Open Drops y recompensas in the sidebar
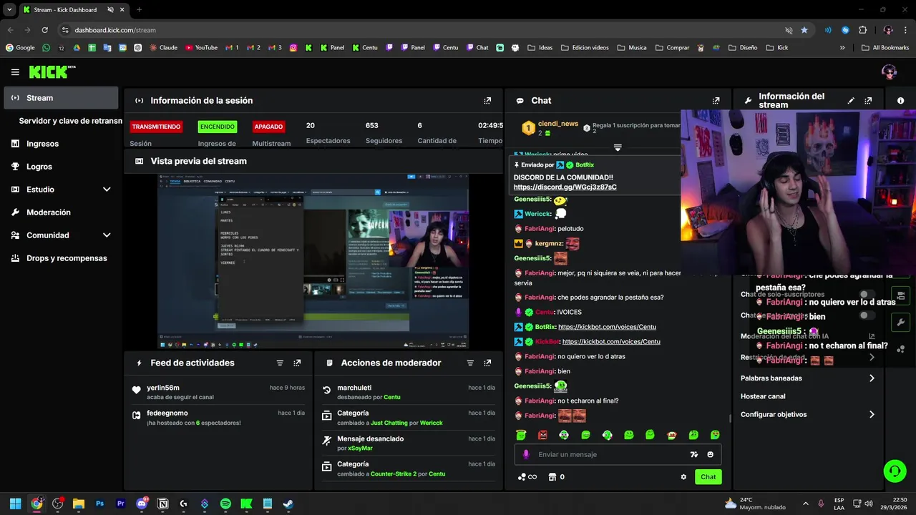Image resolution: width=916 pixels, height=515 pixels. tap(61, 258)
